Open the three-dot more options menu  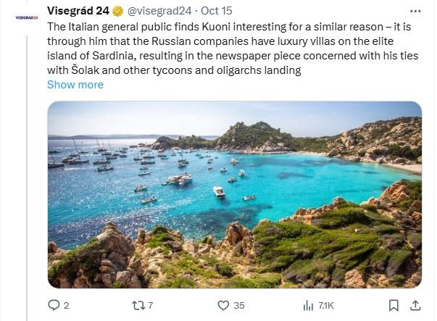coord(415,11)
